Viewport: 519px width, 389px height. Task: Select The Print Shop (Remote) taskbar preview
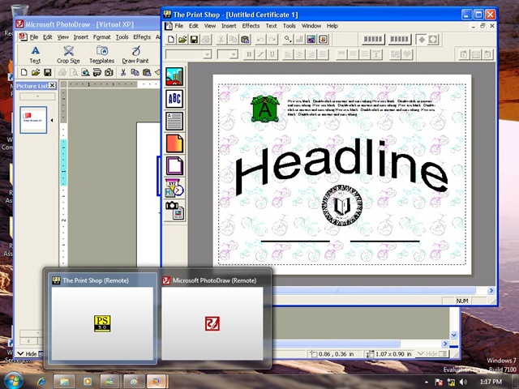pyautogui.click(x=102, y=318)
